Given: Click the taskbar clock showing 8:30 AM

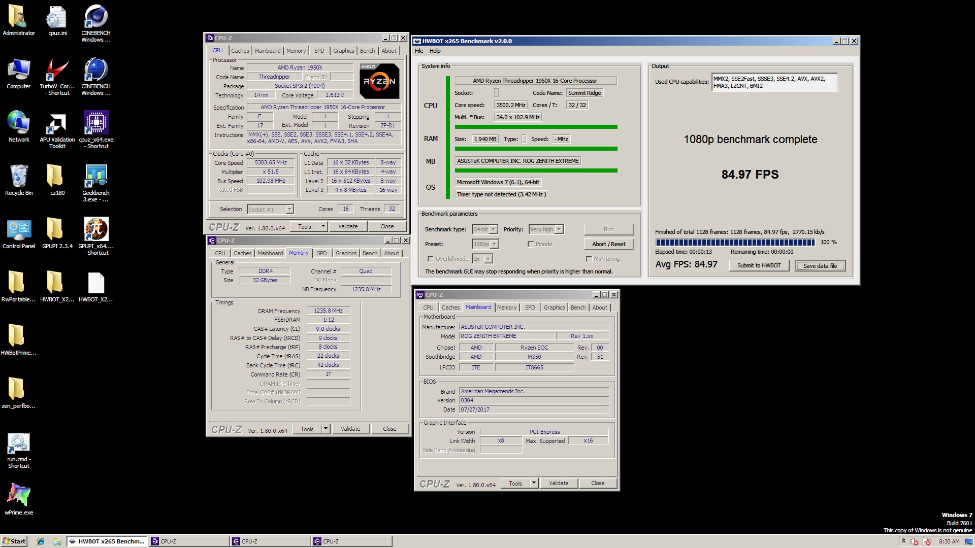Looking at the screenshot, I should [x=949, y=541].
